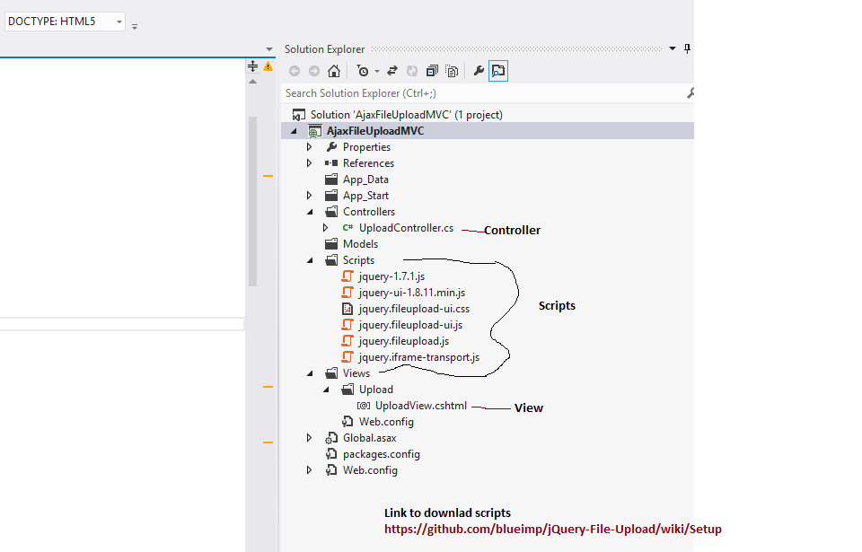Select packages.config file
Viewport: 862px width, 552px height.
381,455
